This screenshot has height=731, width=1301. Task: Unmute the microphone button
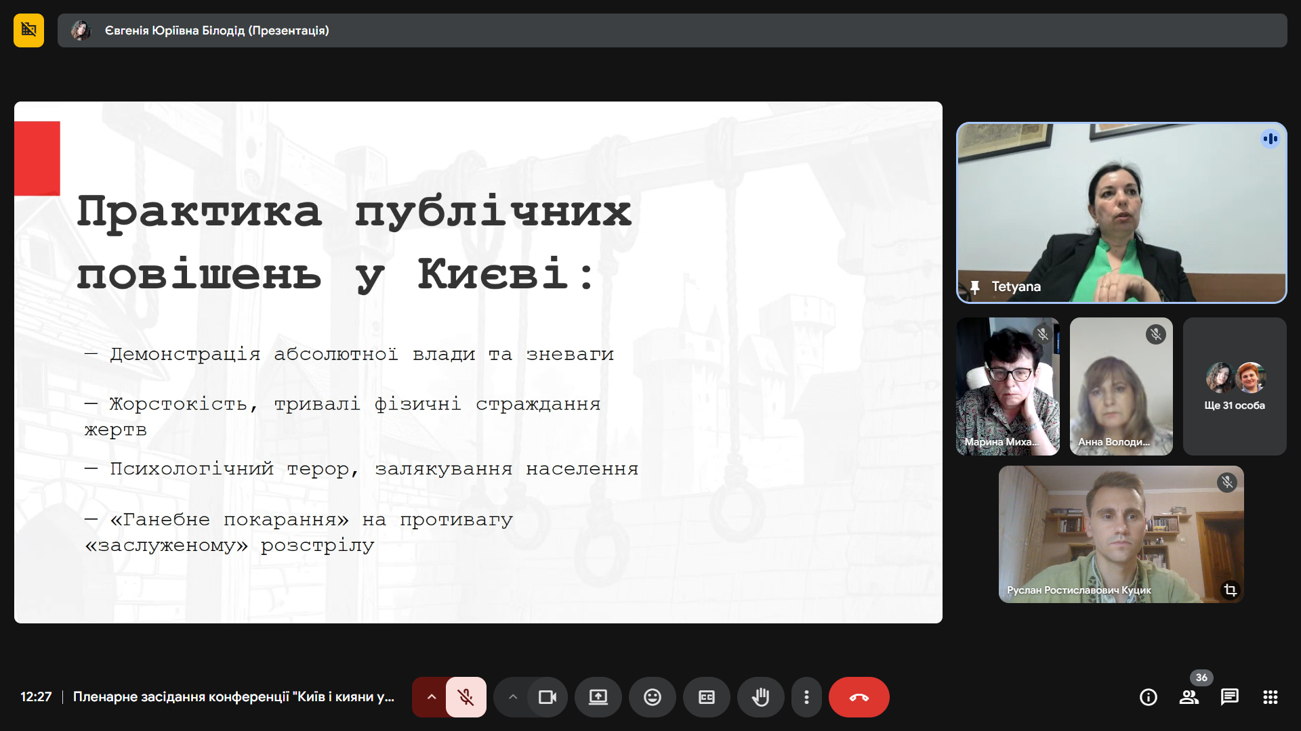coord(466,697)
